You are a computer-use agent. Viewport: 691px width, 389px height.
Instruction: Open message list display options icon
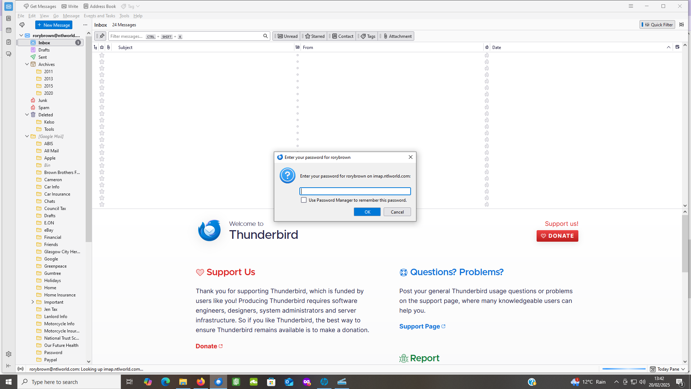681,24
